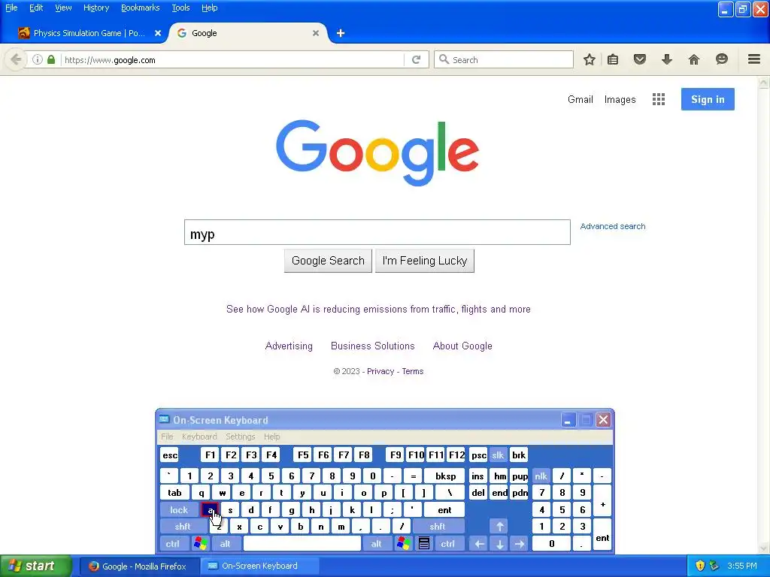This screenshot has width=770, height=577.
Task: Open the Firefox File menu
Action: [x=11, y=8]
